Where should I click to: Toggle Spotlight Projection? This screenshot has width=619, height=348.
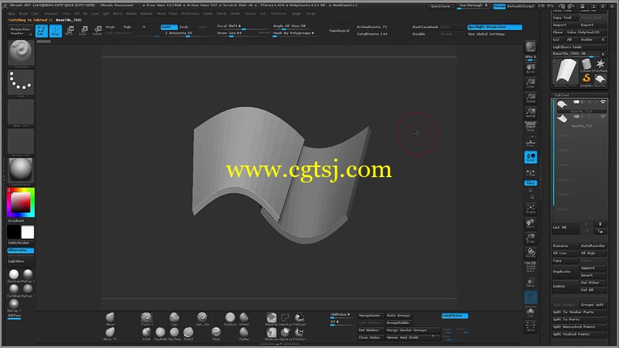(494, 27)
